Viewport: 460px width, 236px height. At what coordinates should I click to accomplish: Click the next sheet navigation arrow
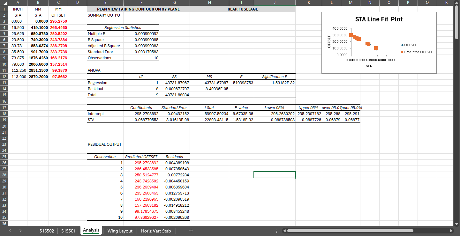click(x=20, y=231)
